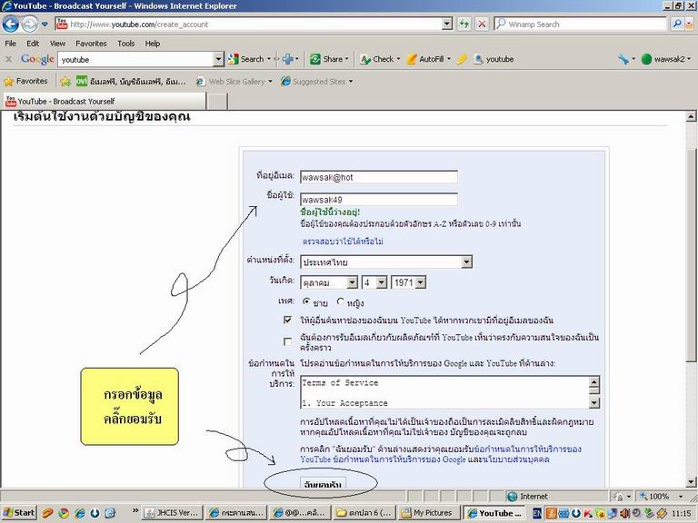
Task: Click the Stop loading red X icon
Action: (x=482, y=24)
